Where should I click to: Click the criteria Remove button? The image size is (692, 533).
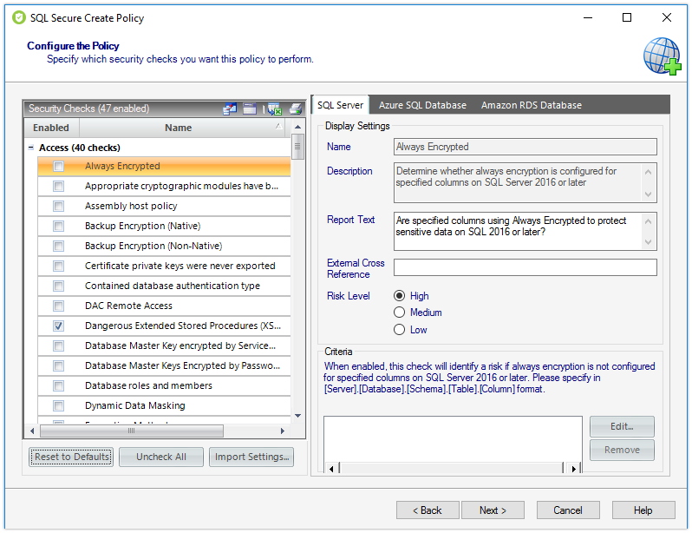point(622,450)
